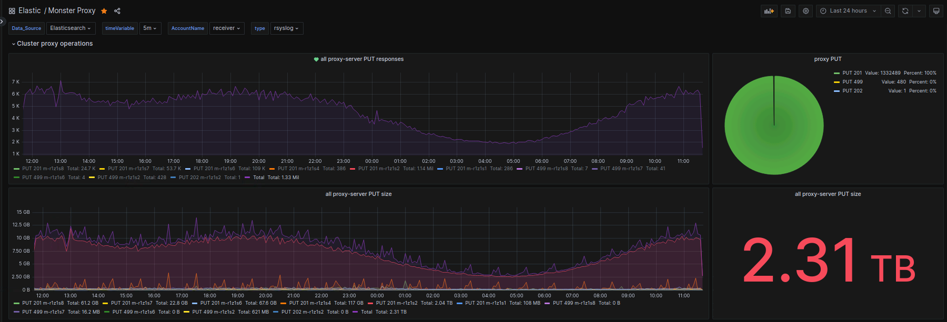
Task: Open the proxy PUT panel title menu
Action: tap(828, 59)
